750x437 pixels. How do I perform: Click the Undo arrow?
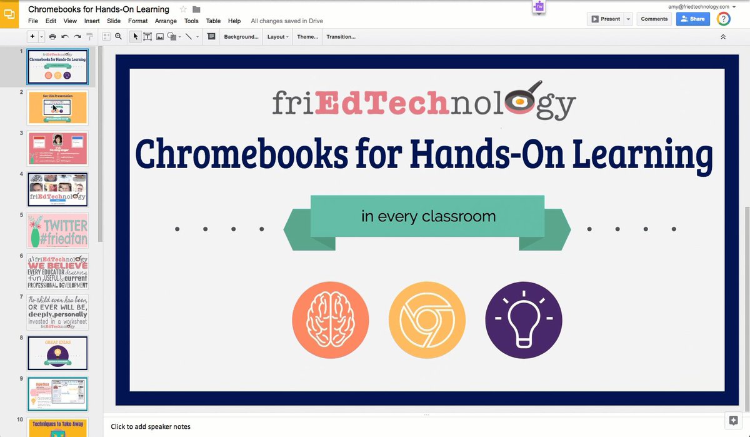click(65, 37)
